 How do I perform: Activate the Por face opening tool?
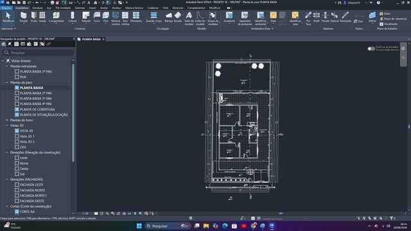(308, 19)
